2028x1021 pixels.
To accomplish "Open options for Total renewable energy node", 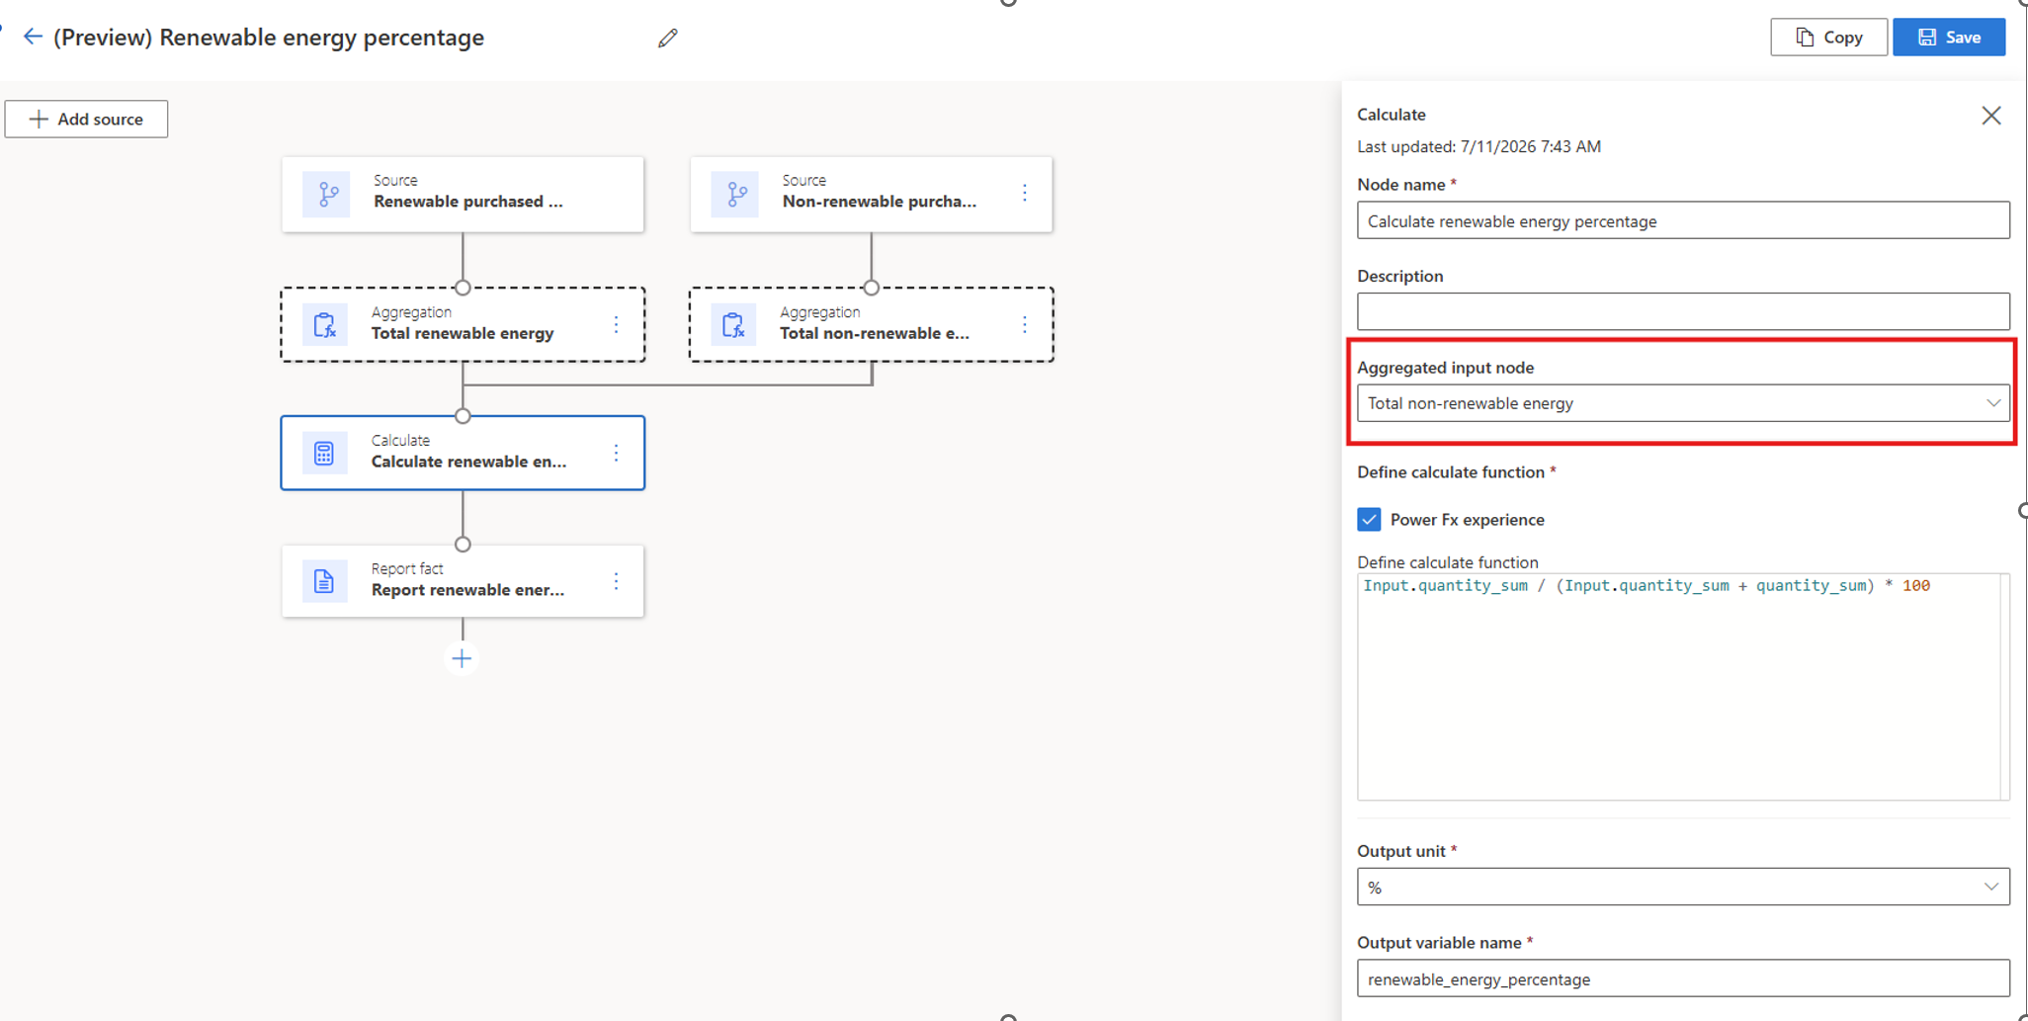I will (616, 324).
